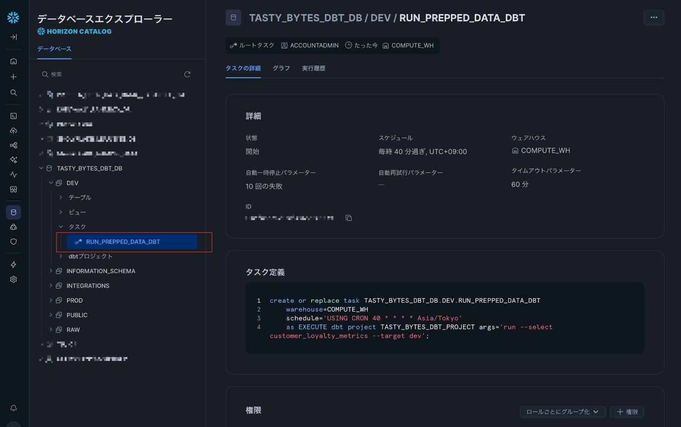The height and width of the screenshot is (427, 681).
Task: Click the 60 分 timeout value
Action: (520, 185)
